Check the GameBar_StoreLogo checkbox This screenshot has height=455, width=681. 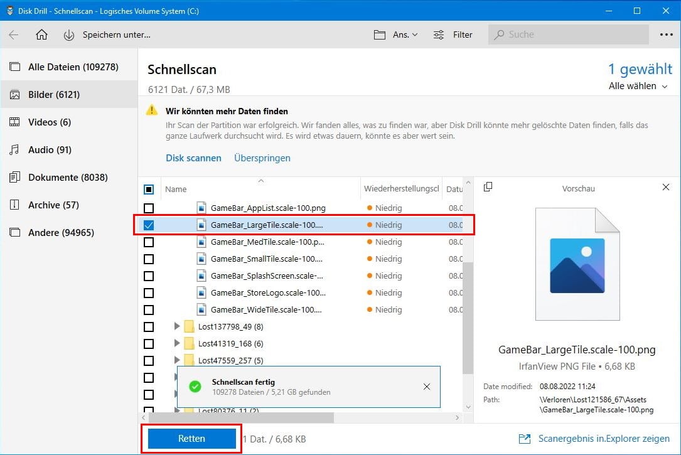(149, 292)
